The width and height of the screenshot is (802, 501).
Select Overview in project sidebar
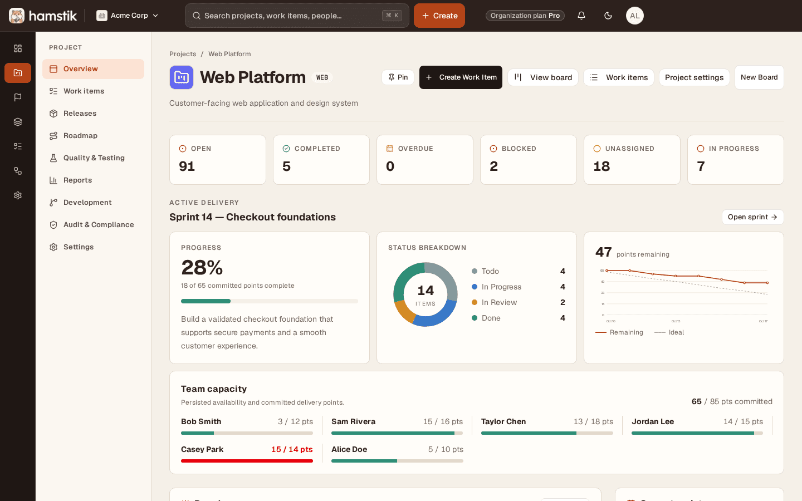[x=93, y=69]
